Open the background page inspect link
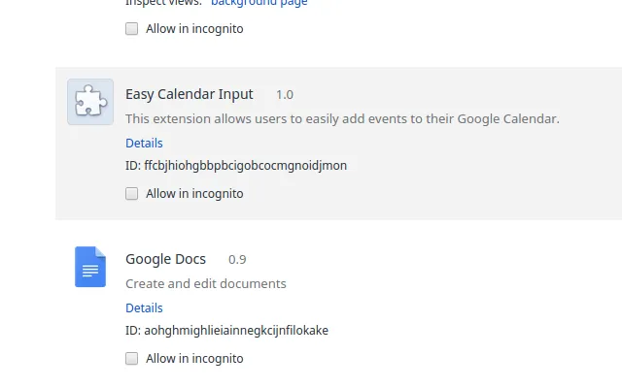Viewport: 622px width, 388px height. pyautogui.click(x=259, y=3)
